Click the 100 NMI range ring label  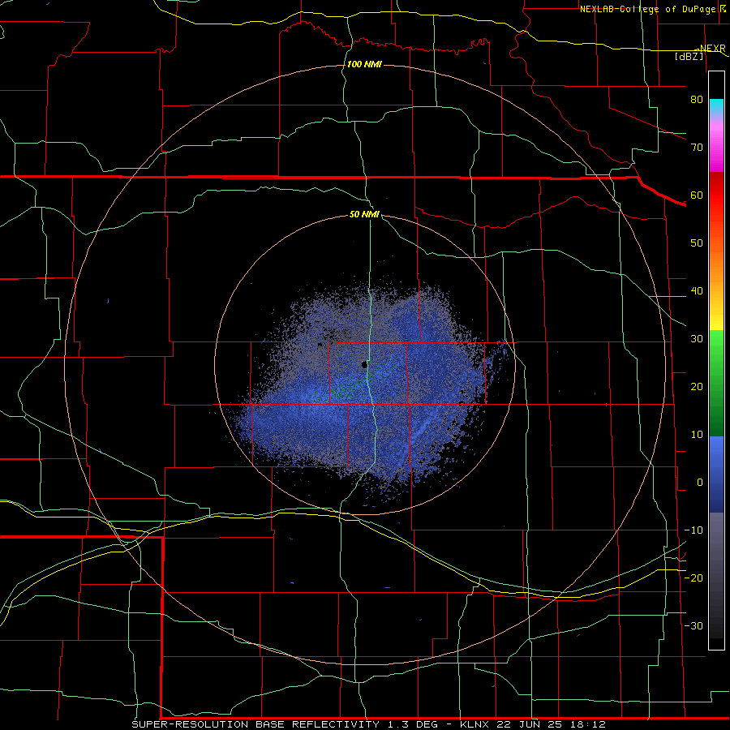[x=364, y=64]
